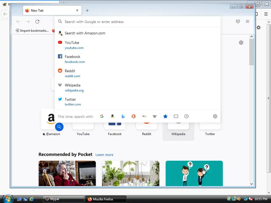Select Amazon one-off search engine icon
Screen dimensions: 271x203
[112, 116]
